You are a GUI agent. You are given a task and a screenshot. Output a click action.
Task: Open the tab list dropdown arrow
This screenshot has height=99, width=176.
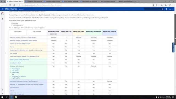(139, 2)
